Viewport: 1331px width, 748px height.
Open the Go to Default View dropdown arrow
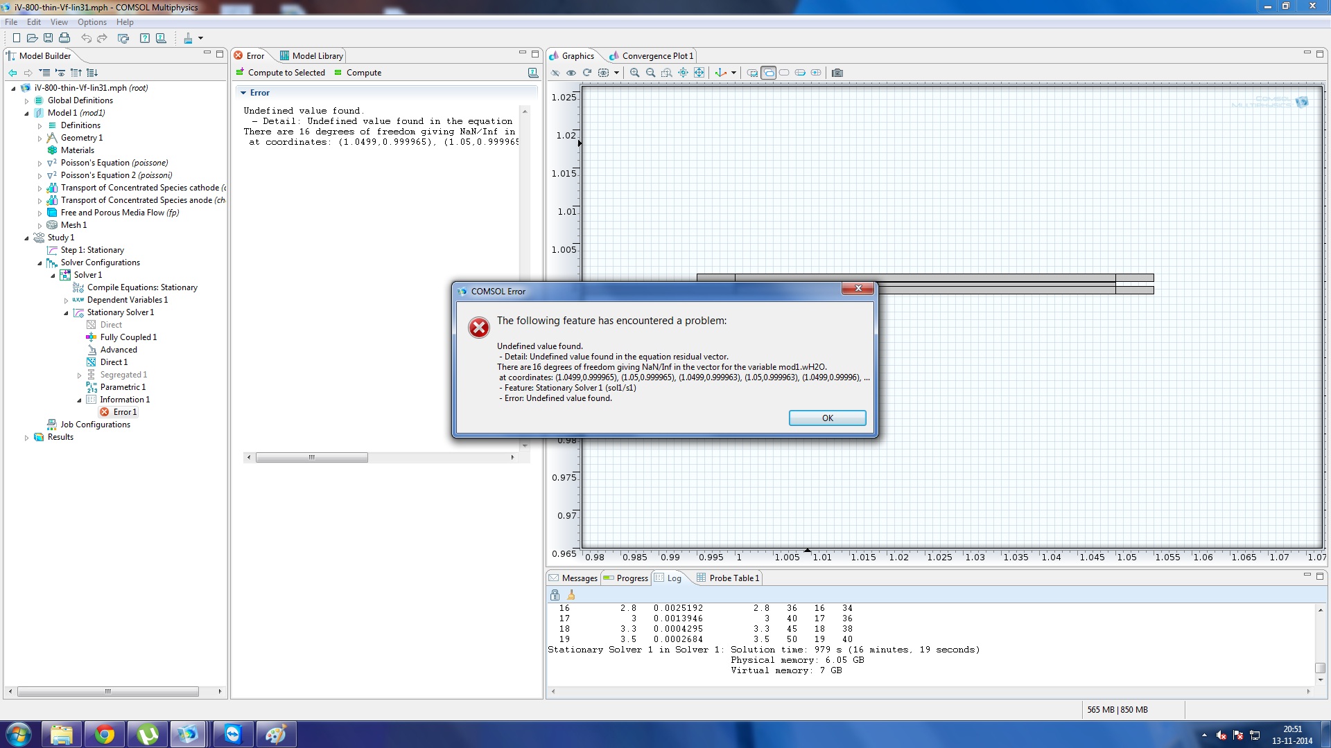pos(733,73)
